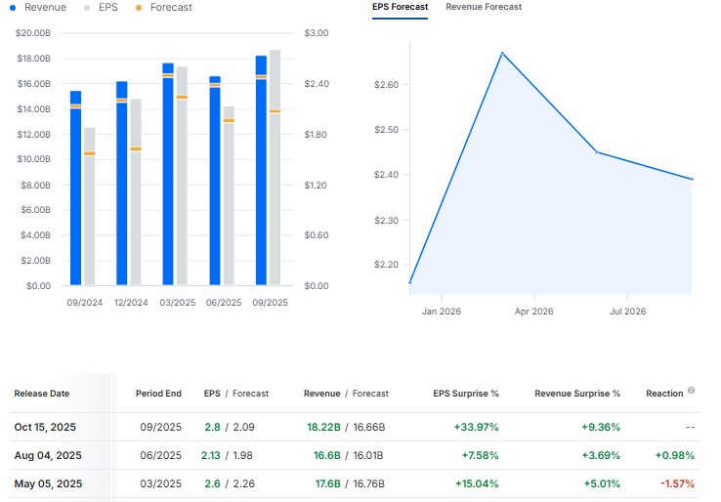Click the blue Revenue legend dot
This screenshot has width=721, height=502.
point(12,8)
